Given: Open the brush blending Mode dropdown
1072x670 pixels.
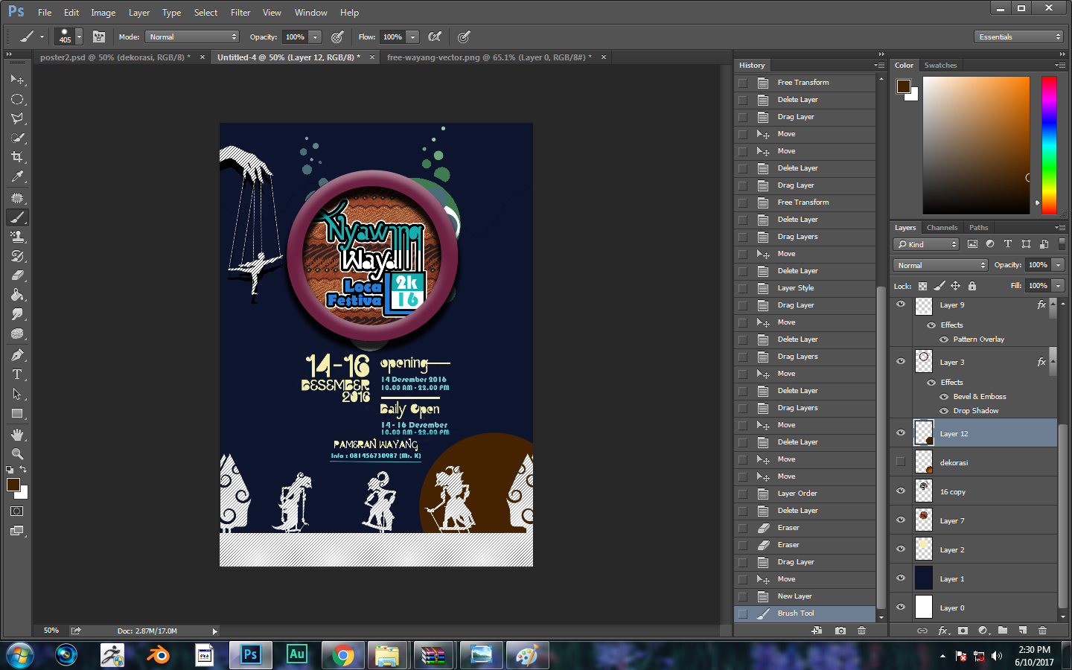Looking at the screenshot, I should pyautogui.click(x=191, y=36).
